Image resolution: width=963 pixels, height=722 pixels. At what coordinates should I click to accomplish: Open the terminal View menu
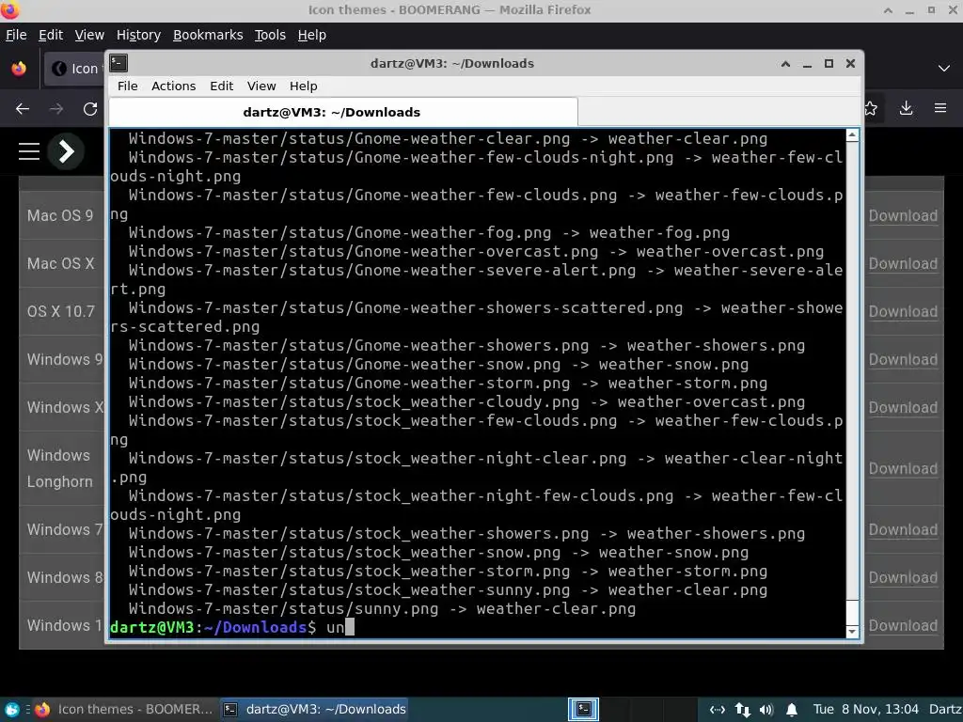point(261,86)
